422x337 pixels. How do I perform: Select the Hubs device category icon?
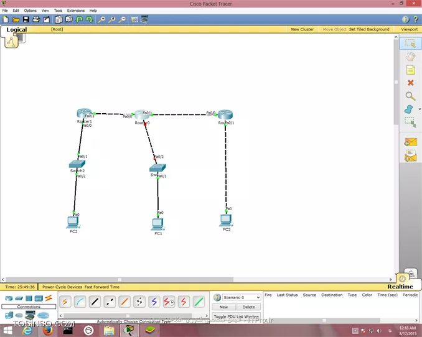pos(29,298)
